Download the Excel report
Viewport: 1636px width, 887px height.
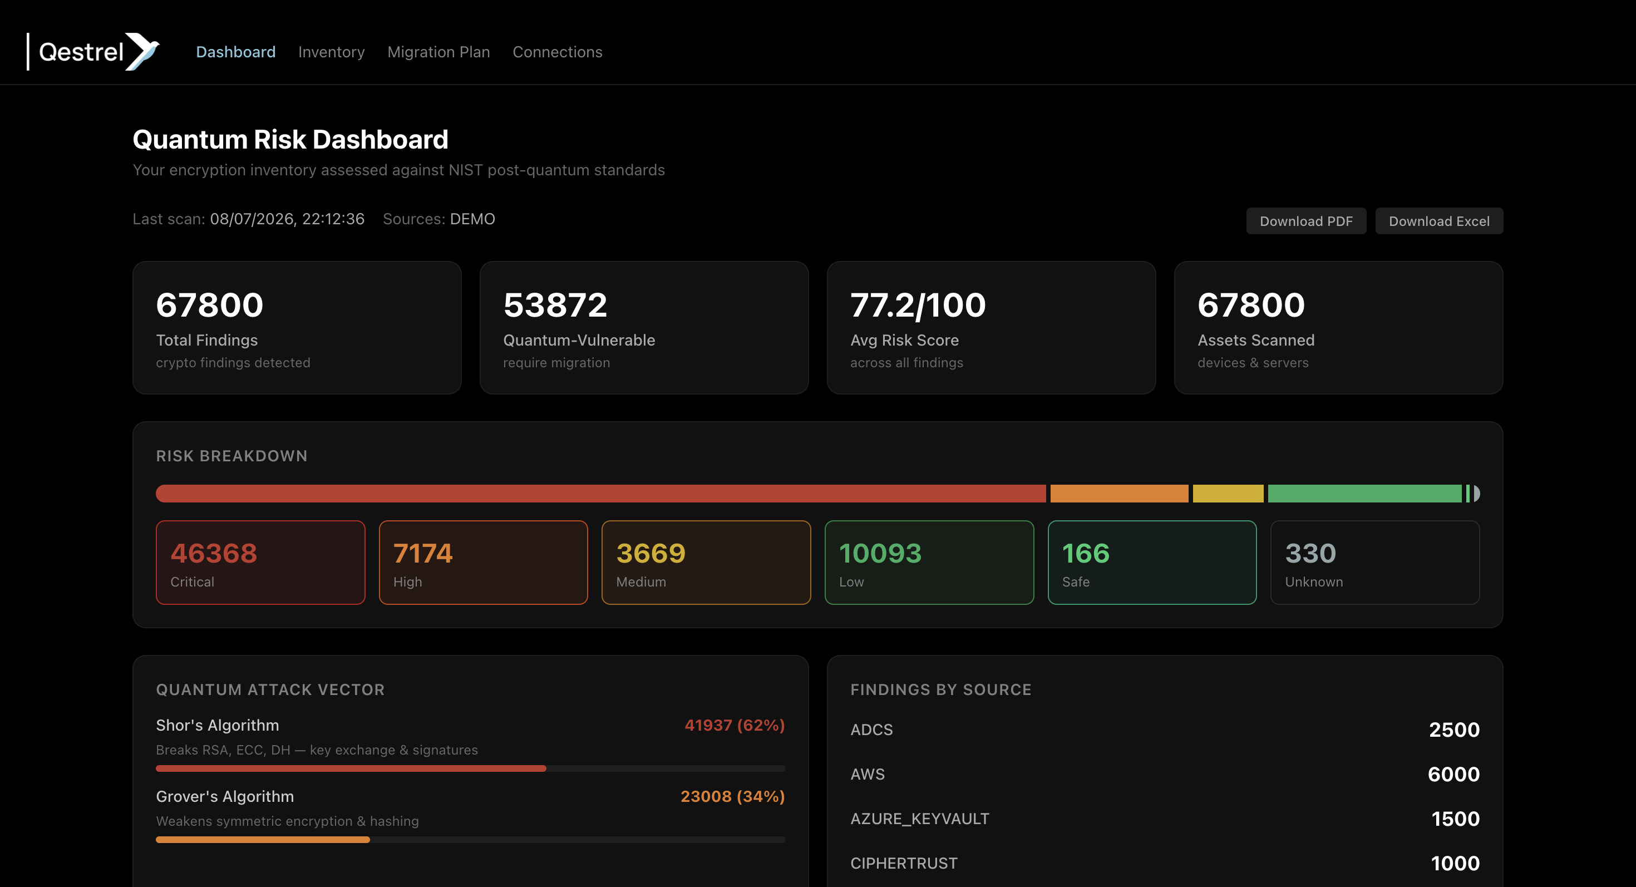point(1438,221)
